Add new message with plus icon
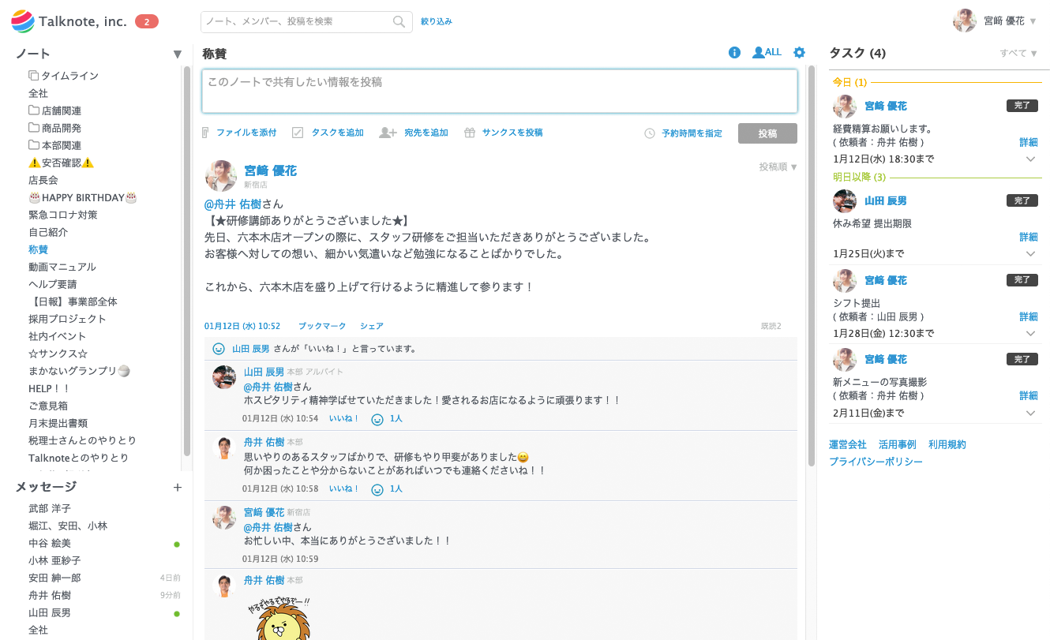The height and width of the screenshot is (640, 1050). click(178, 488)
